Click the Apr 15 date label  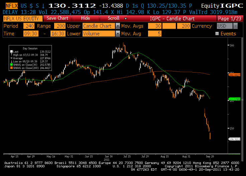(15, 156)
